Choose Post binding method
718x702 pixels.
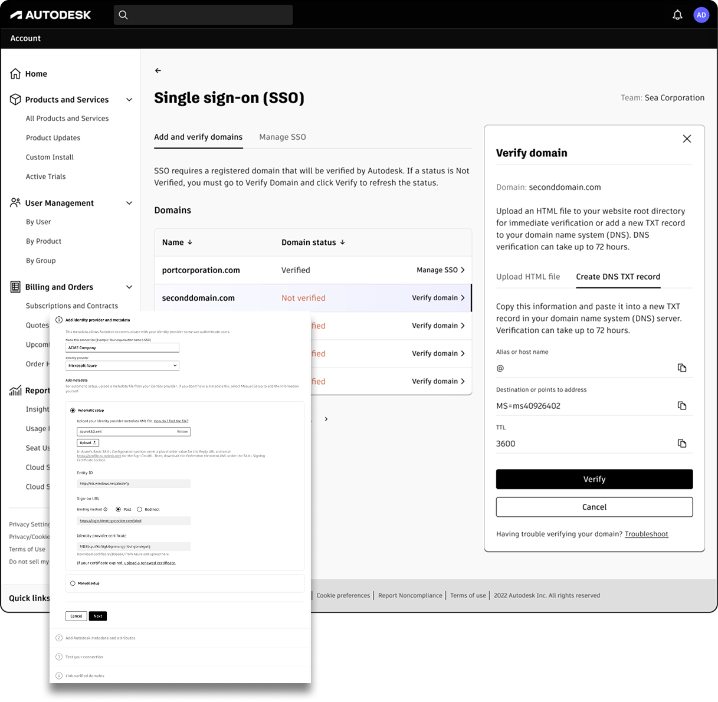(118, 510)
